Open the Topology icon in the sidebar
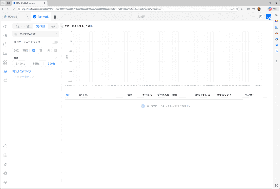 click(x=5, y=35)
